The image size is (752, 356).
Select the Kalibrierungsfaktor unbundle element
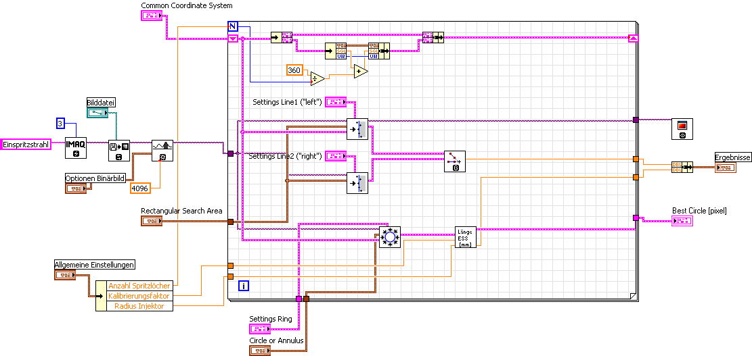click(139, 296)
